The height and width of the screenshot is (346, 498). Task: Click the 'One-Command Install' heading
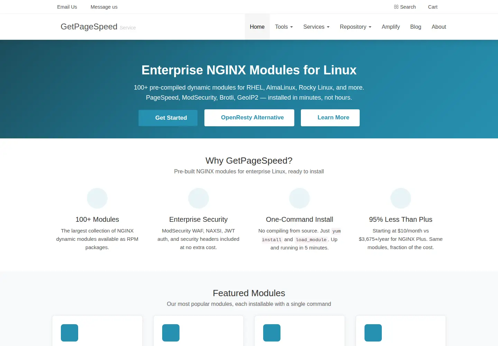pos(299,219)
